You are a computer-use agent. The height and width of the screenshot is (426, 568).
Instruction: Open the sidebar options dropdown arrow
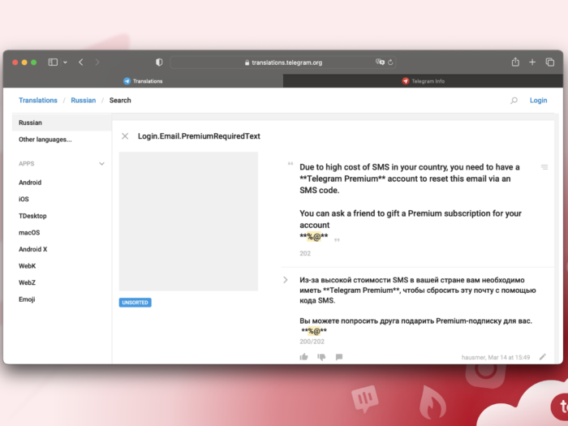(65, 62)
